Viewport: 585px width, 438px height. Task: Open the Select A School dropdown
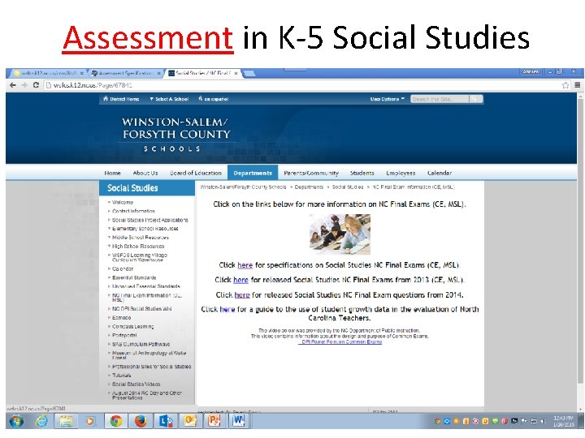(x=169, y=99)
